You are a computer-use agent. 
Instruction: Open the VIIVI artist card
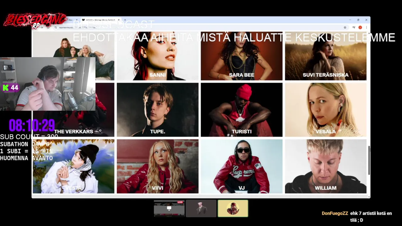point(158,166)
